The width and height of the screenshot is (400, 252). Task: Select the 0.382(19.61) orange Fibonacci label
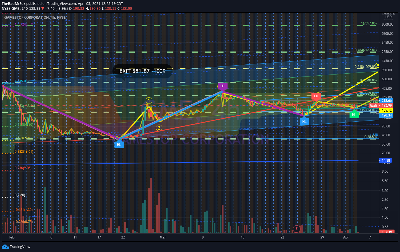24,152
